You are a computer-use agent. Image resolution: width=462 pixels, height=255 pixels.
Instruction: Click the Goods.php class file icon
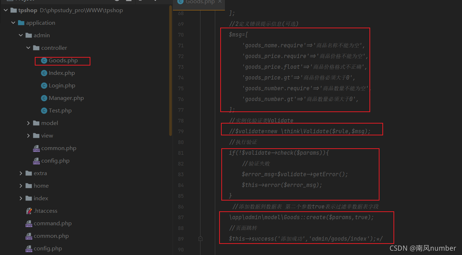44,61
